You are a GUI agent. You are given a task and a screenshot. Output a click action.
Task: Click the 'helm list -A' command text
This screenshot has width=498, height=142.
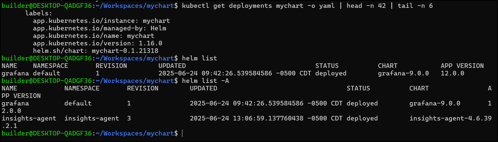(x=205, y=81)
